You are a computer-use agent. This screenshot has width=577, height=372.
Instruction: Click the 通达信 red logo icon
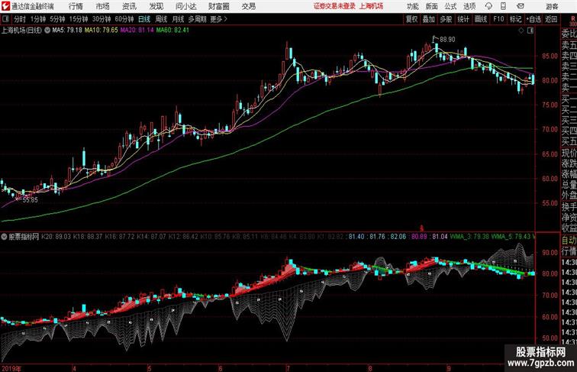coord(5,6)
